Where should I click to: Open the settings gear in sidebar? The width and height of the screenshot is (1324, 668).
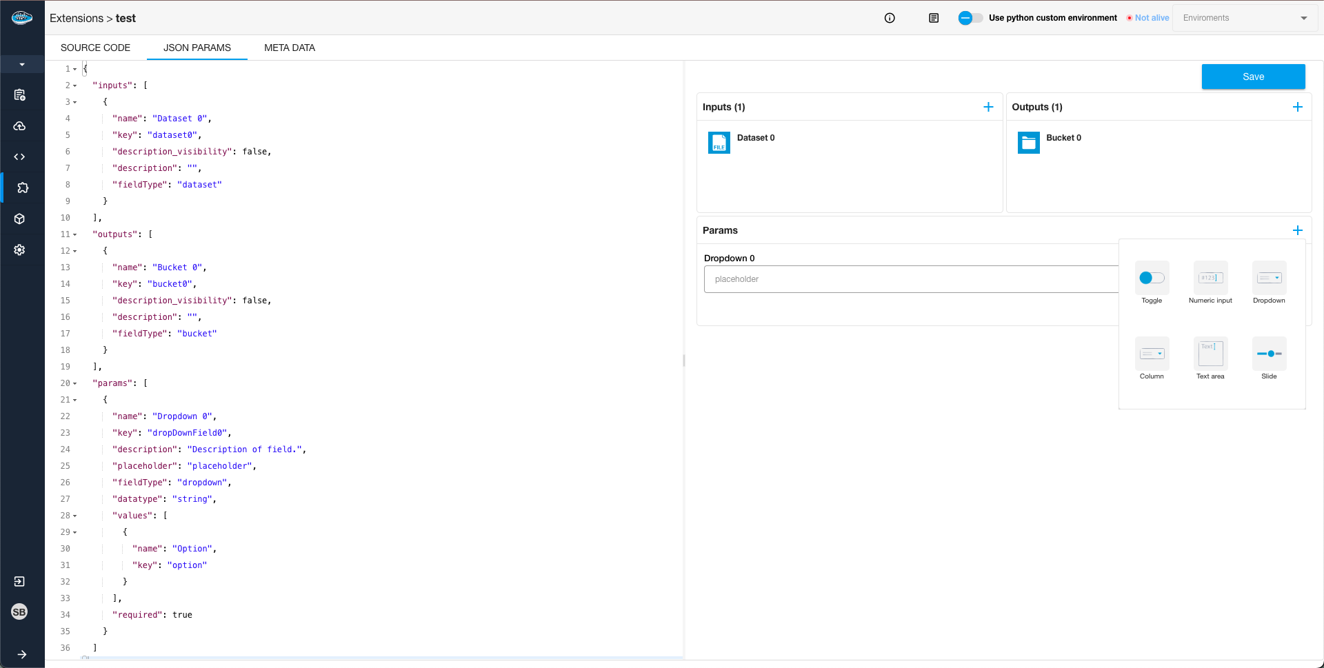(19, 250)
